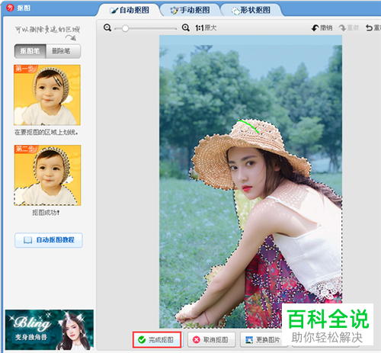Click the red 抠图 window logo icon
This screenshot has height=353, width=381.
point(10,8)
